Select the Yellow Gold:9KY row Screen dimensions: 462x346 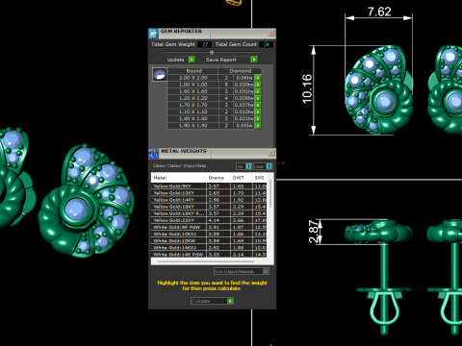209,186
